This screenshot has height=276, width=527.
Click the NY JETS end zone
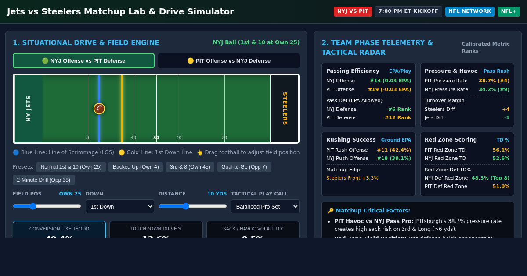29,109
